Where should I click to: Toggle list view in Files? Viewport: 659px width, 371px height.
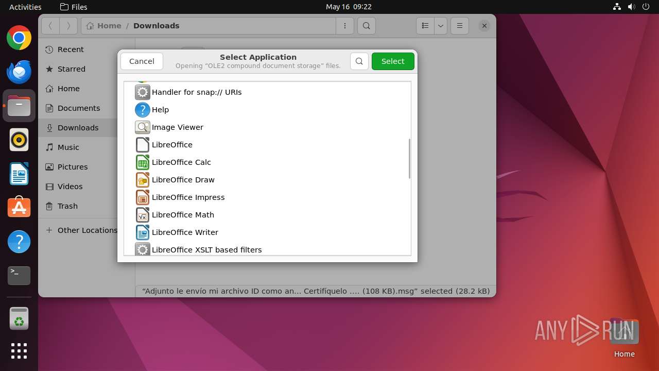[425, 26]
